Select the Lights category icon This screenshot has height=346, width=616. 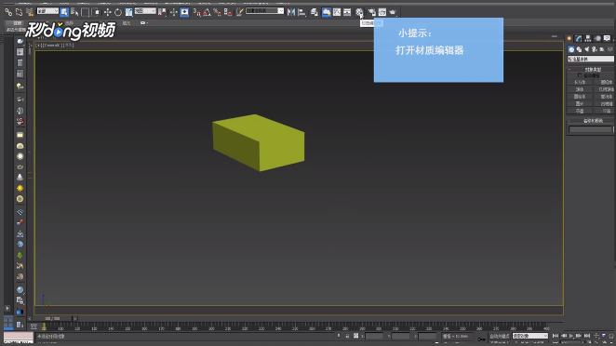click(587, 49)
